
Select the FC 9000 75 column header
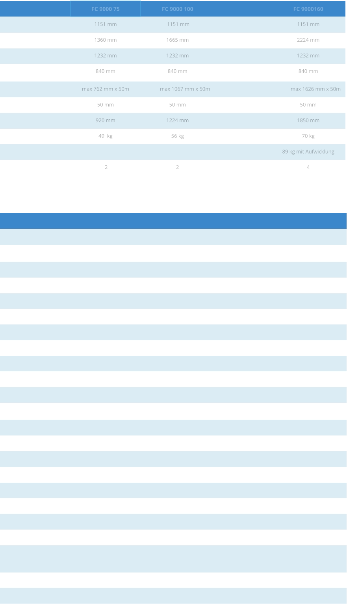106,9
